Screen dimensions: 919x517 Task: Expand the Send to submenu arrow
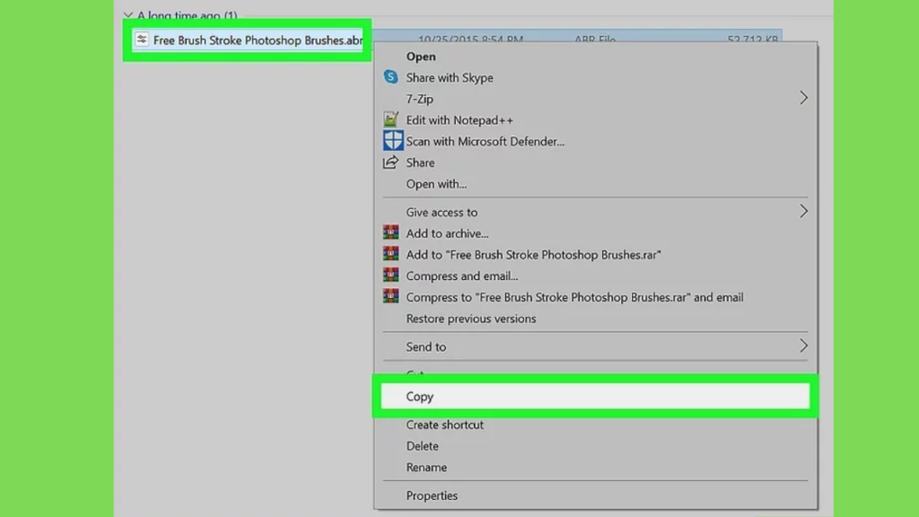[x=803, y=346]
